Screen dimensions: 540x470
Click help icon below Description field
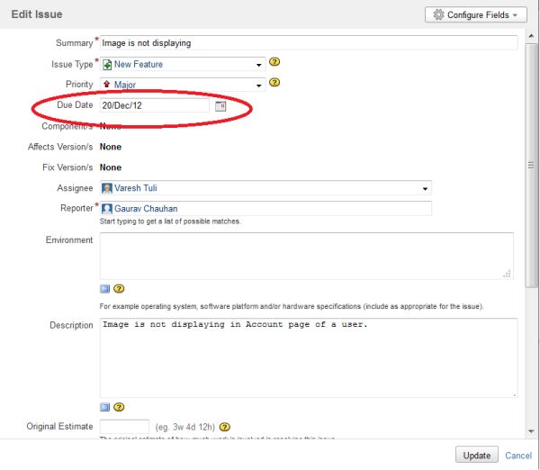[x=119, y=407]
